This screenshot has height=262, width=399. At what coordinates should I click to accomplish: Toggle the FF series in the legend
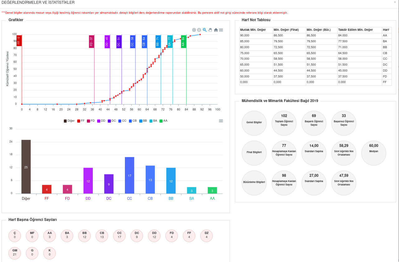[x=81, y=121]
